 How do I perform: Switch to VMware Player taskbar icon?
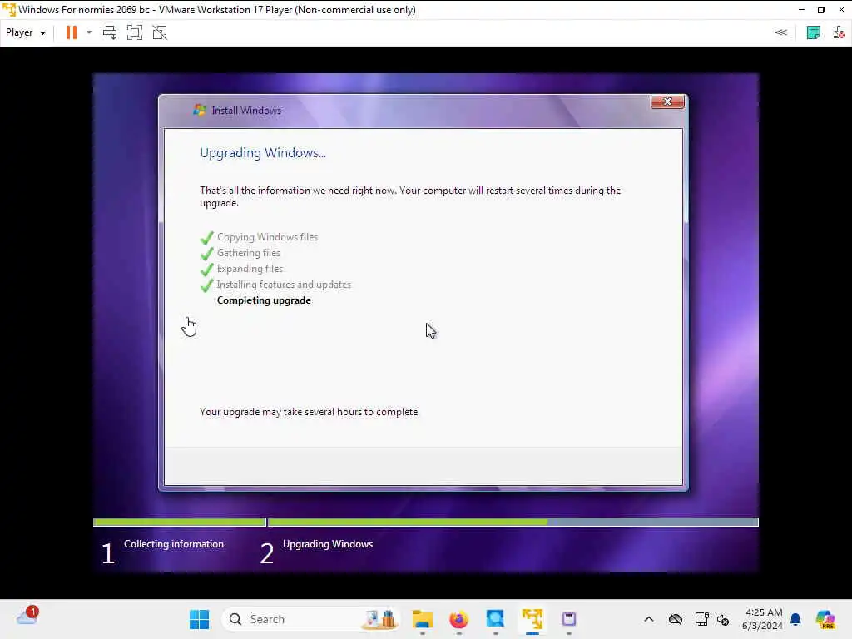(532, 619)
